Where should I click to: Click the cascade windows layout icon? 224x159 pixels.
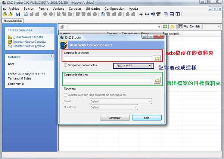pyautogui.click(x=166, y=14)
